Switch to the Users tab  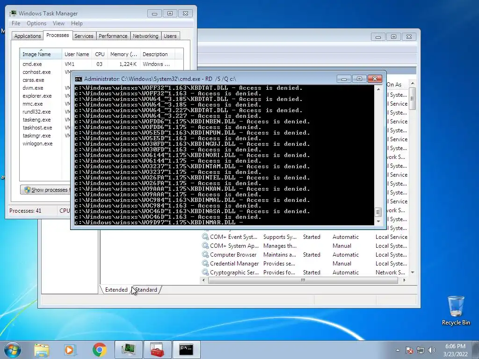(170, 36)
